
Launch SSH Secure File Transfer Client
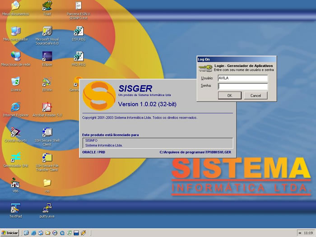tap(47, 162)
